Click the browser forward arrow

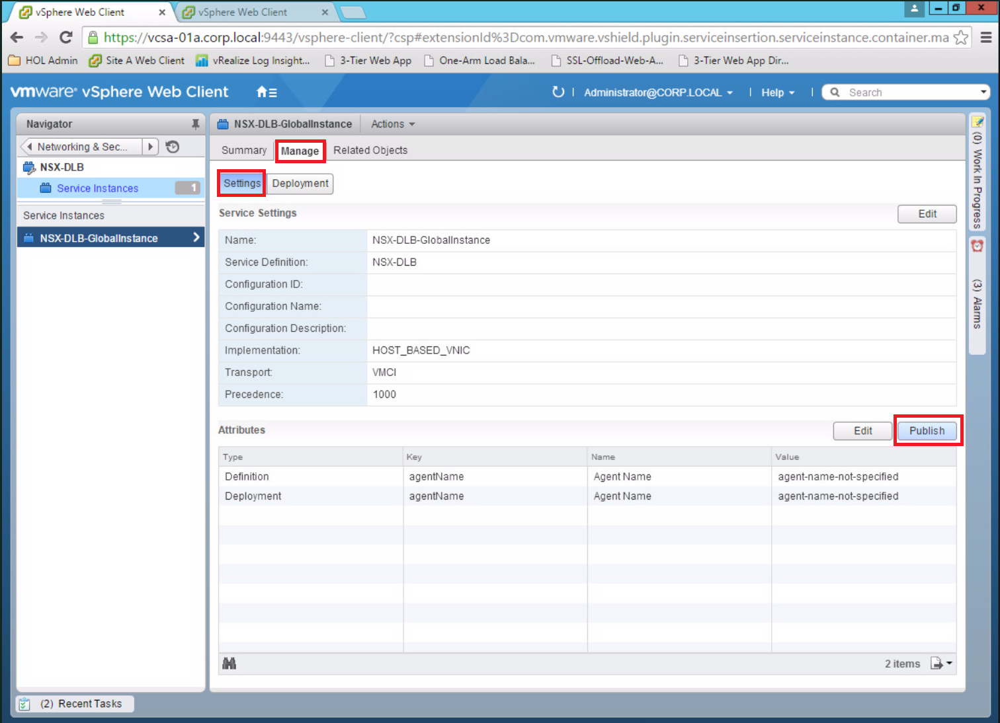point(41,37)
